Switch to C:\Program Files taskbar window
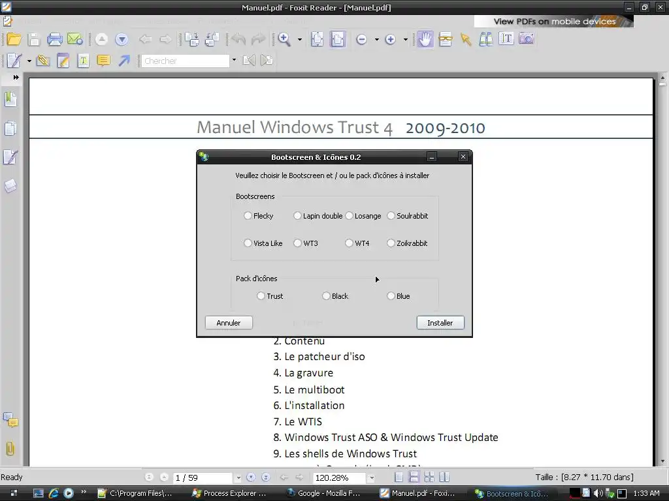669x501 pixels. coord(135,493)
